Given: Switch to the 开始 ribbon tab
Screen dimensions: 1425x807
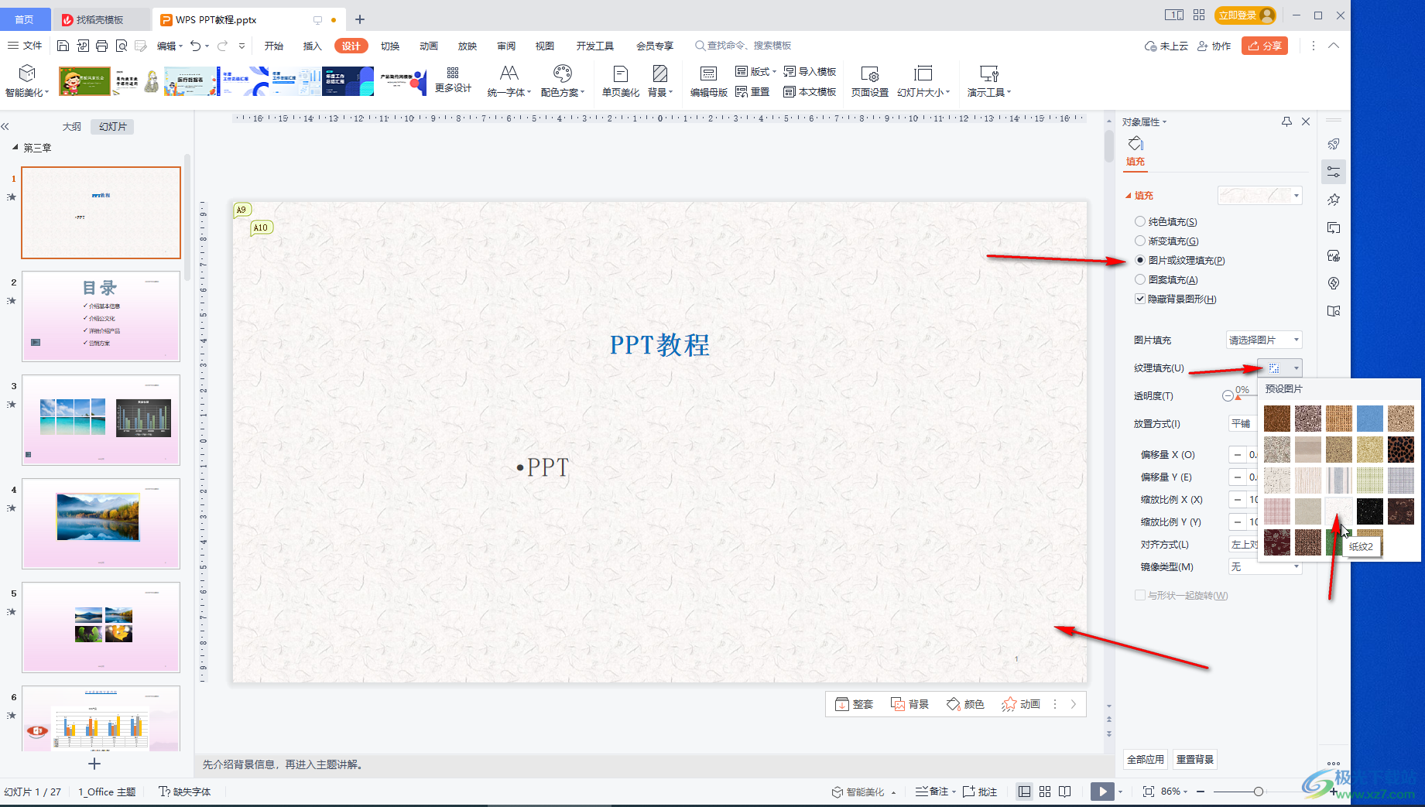Looking at the screenshot, I should tap(274, 46).
